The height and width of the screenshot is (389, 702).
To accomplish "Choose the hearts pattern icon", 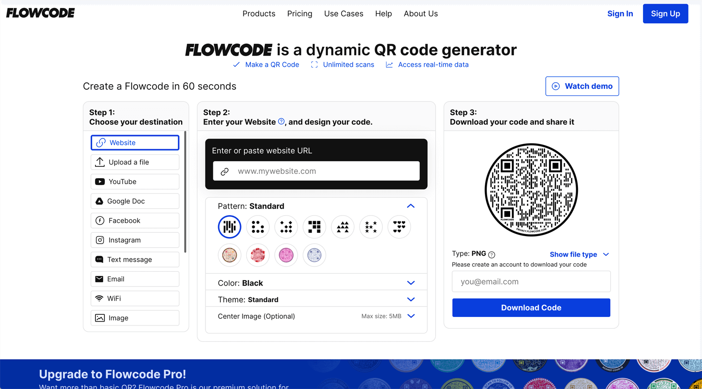I will click(399, 227).
